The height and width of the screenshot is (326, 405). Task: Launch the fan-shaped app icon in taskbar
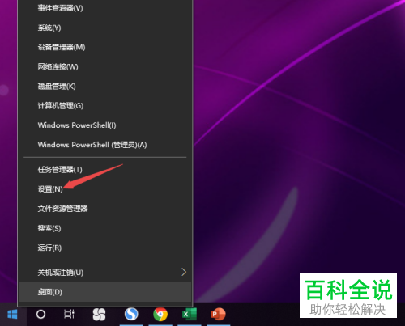[x=99, y=315]
